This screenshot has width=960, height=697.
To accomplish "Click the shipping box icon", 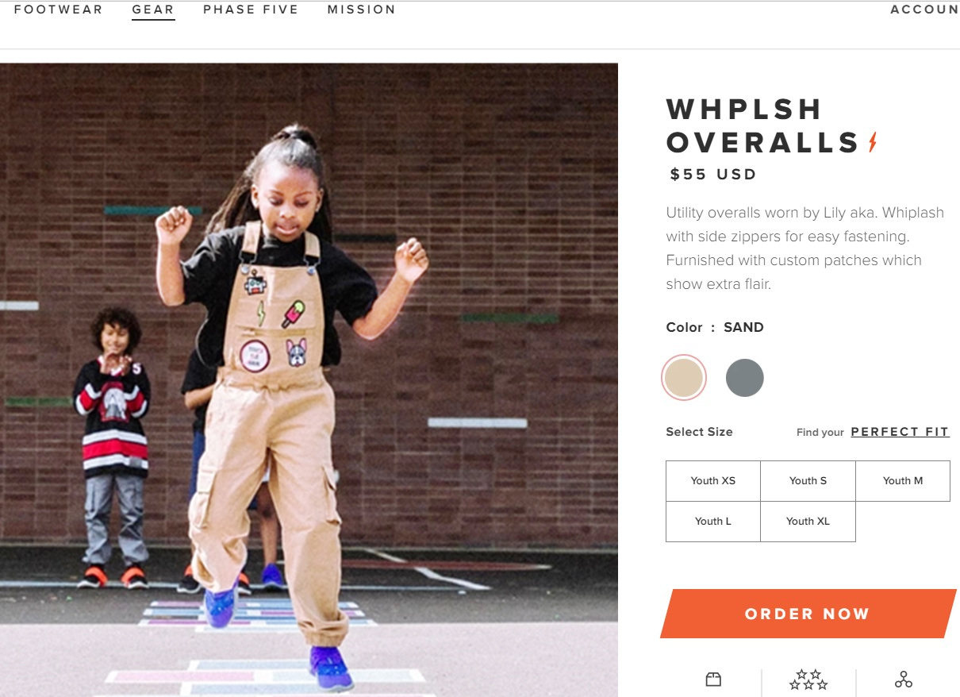I will [713, 680].
